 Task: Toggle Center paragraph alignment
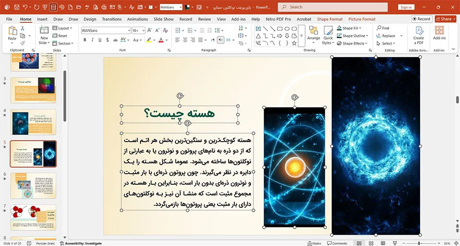pos(185,40)
